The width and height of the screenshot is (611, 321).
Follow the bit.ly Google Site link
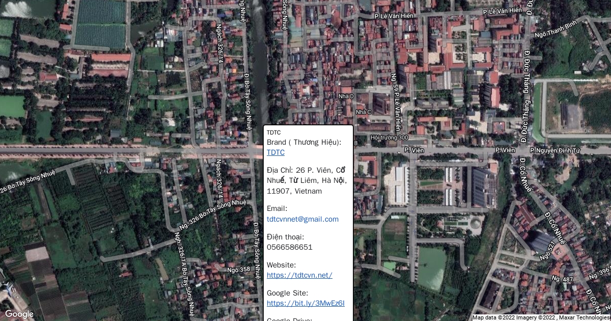[305, 303]
